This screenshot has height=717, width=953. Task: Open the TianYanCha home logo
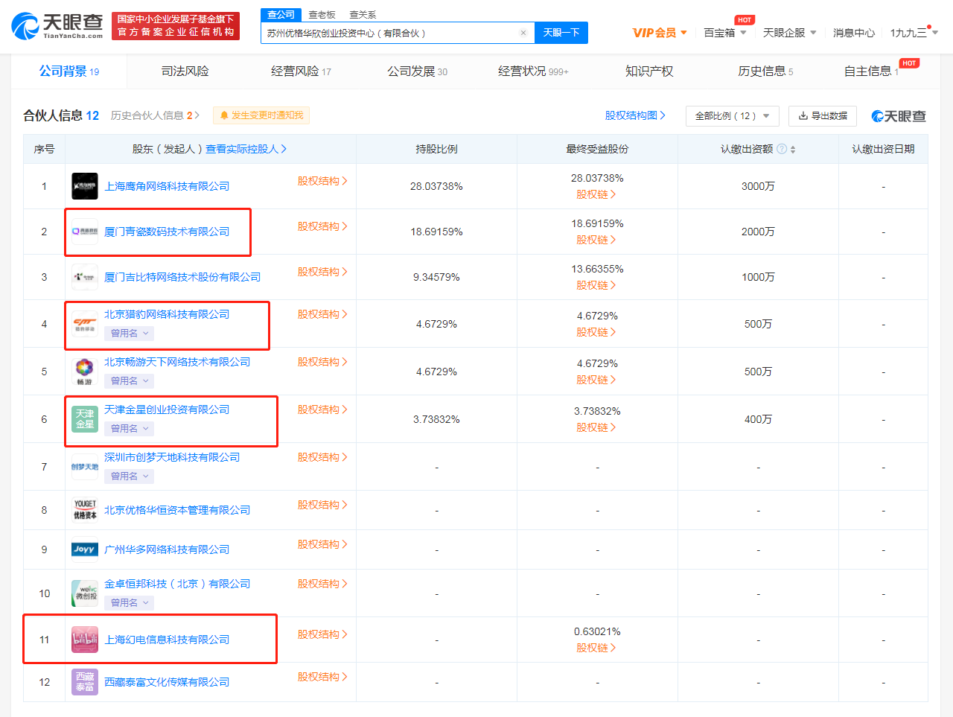[57, 25]
